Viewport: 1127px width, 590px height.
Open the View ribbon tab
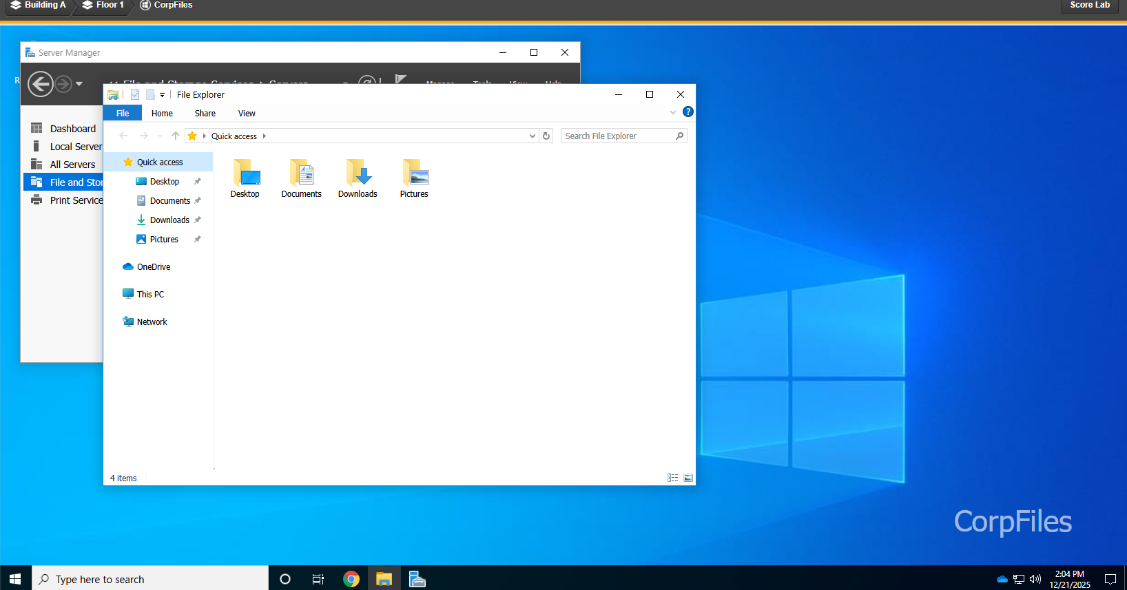click(x=247, y=114)
